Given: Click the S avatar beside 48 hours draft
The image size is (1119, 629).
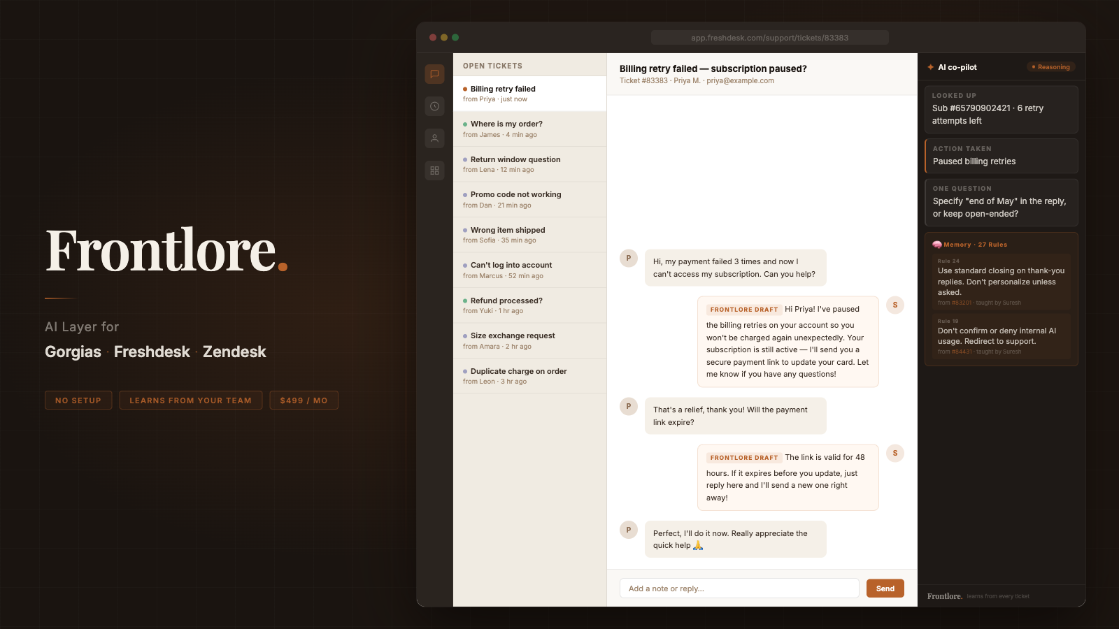Looking at the screenshot, I should pos(895,453).
